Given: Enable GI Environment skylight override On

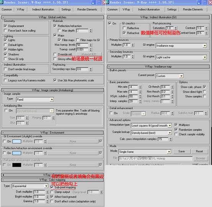Looking at the screenshot, I should pyautogui.click(x=5, y=141).
